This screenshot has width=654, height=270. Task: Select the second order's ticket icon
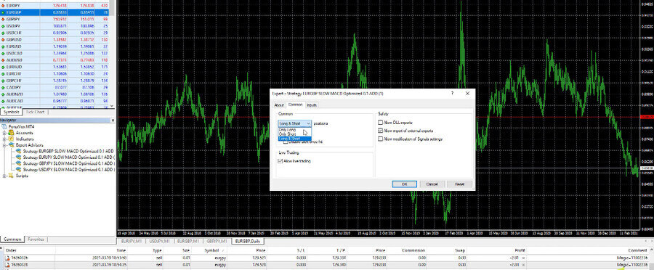click(7, 264)
